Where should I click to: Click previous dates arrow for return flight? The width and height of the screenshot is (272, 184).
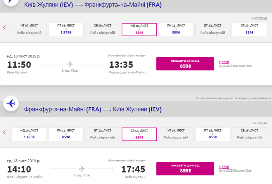coord(5,132)
